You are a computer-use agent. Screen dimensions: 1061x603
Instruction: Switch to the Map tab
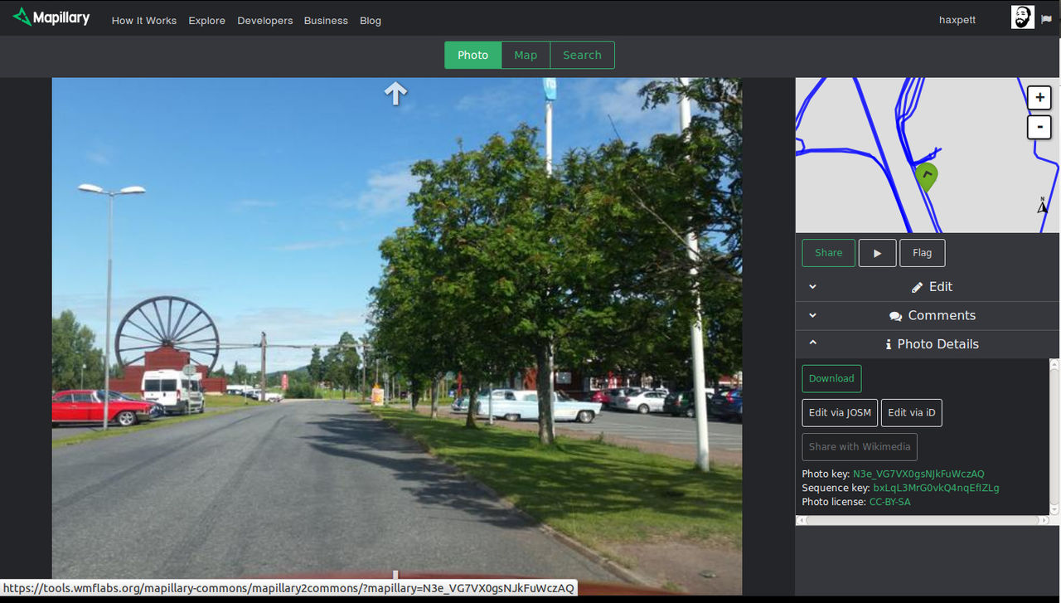pos(525,55)
